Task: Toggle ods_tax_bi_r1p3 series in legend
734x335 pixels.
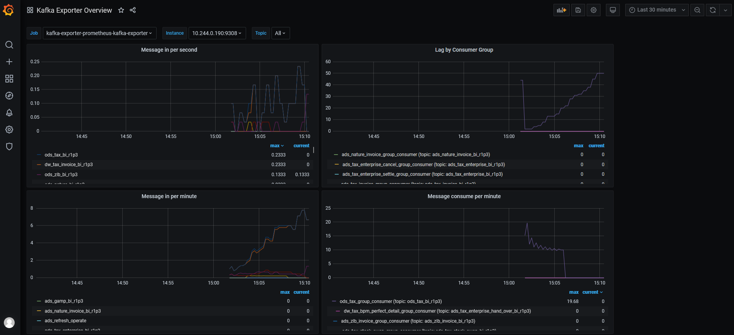Action: [61, 155]
